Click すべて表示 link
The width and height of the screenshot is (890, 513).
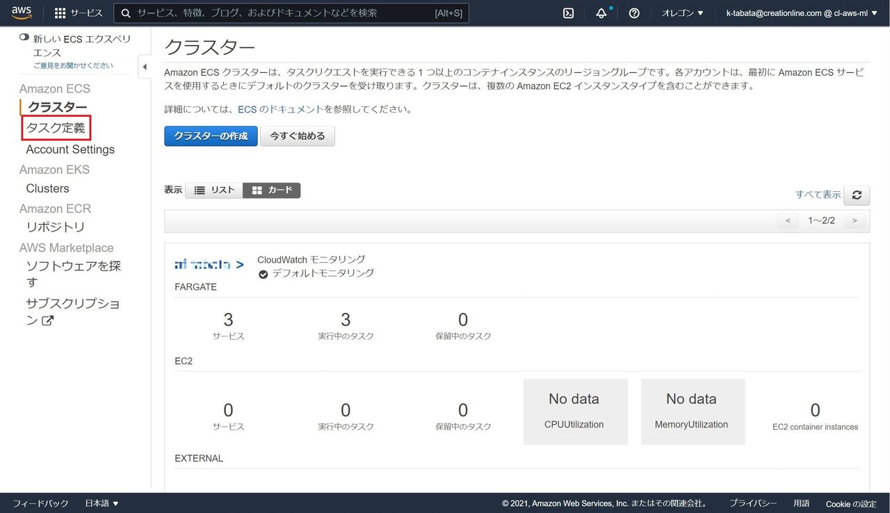click(x=818, y=195)
